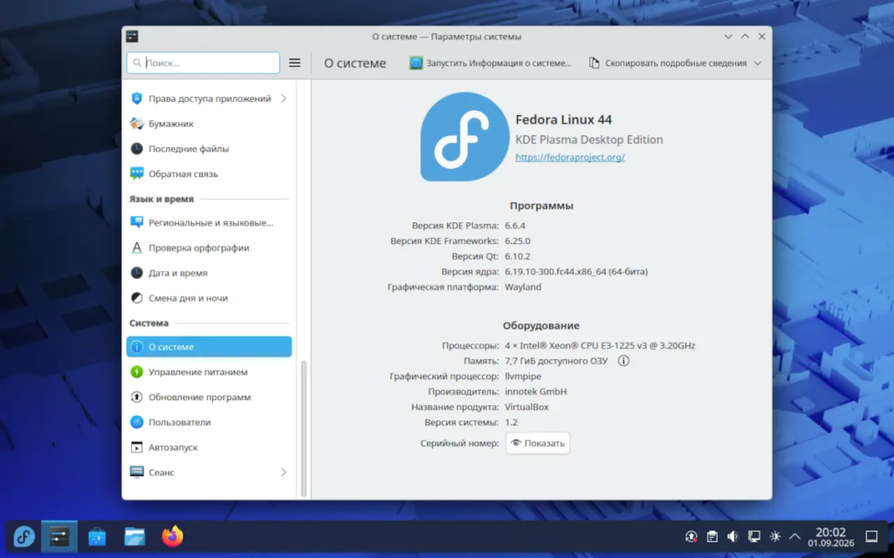894x558 pixels.
Task: Click the Поиск search field
Action: coord(203,63)
